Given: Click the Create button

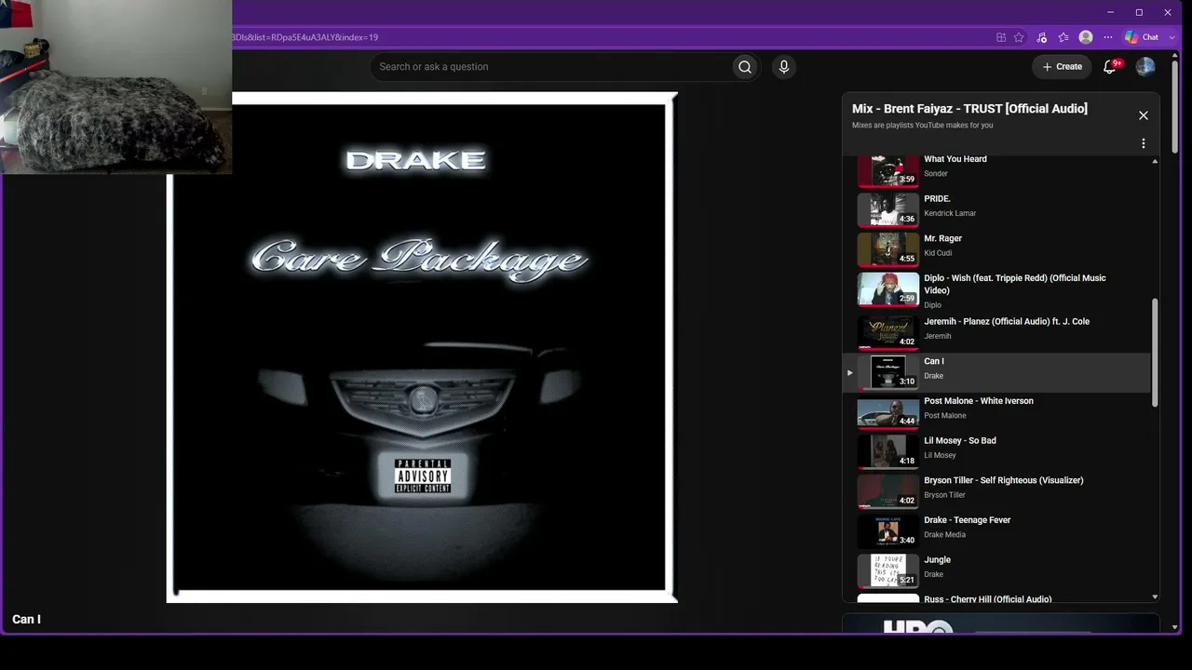Looking at the screenshot, I should click(x=1062, y=67).
